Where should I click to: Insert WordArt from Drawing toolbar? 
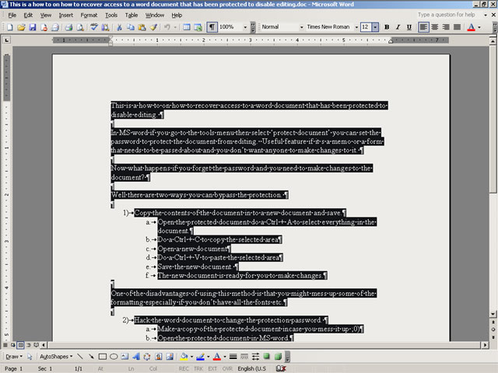[x=136, y=357]
